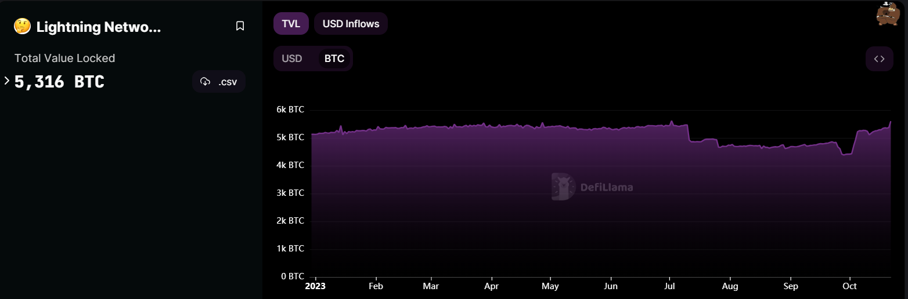Click the Total Value Locked label
Screen dimensions: 908x299
click(65, 58)
